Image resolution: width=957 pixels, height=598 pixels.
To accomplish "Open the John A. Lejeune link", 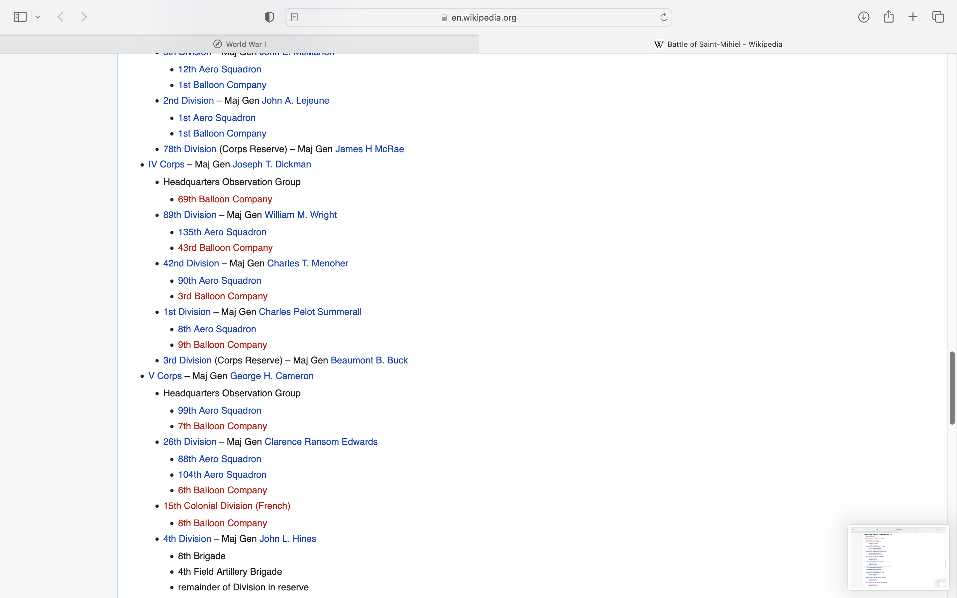I will (x=295, y=100).
